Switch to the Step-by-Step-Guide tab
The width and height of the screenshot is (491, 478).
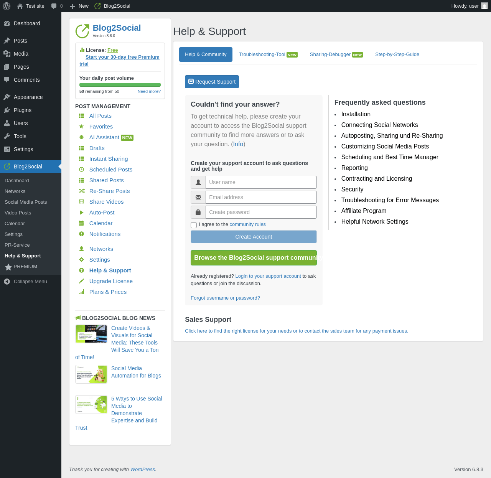(397, 54)
